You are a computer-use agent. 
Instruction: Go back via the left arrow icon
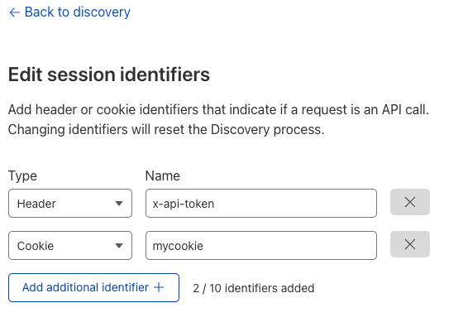point(15,12)
